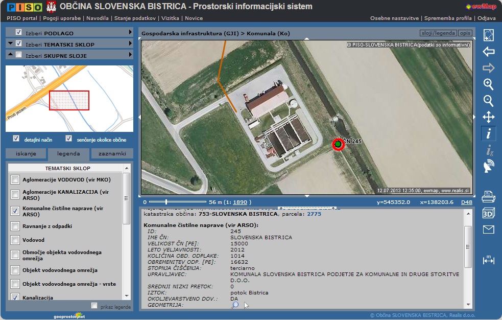Click the 'sloji/legenda' button

point(438,33)
